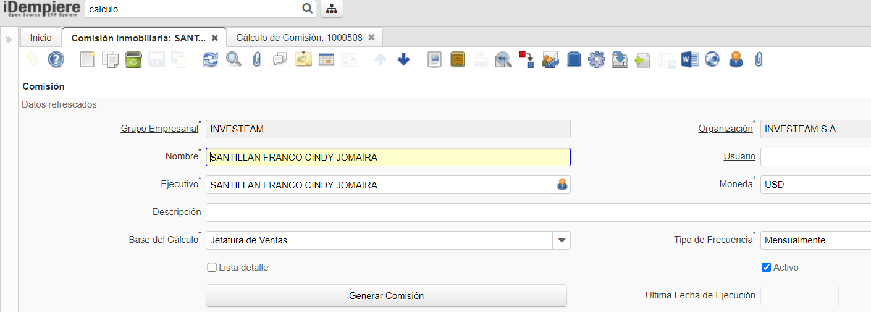Open the post-it note icon

click(x=303, y=59)
